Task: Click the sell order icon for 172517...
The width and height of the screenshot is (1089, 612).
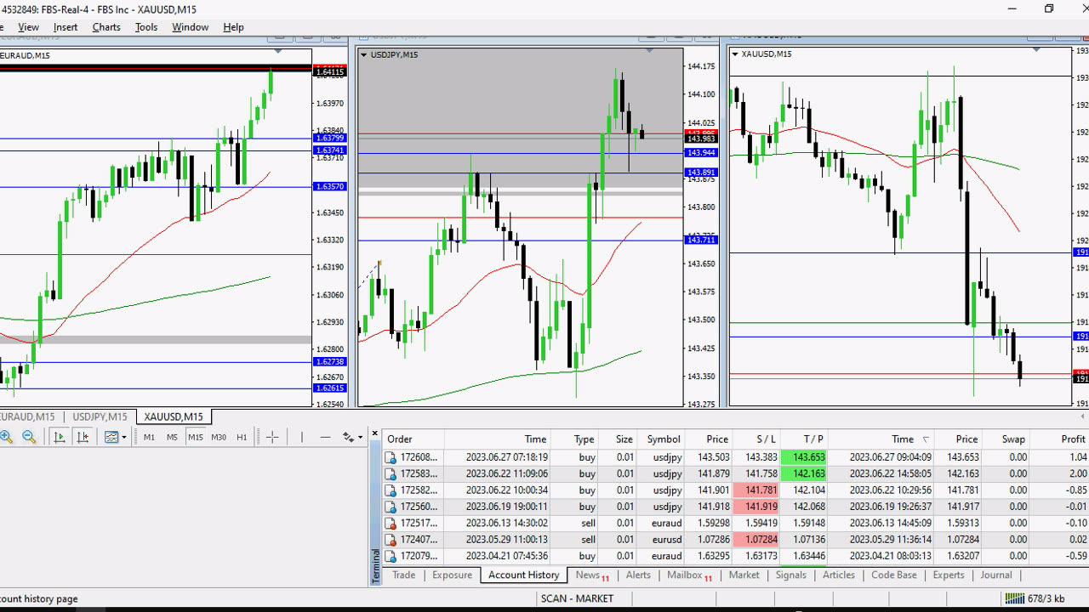Action: pyautogui.click(x=391, y=523)
